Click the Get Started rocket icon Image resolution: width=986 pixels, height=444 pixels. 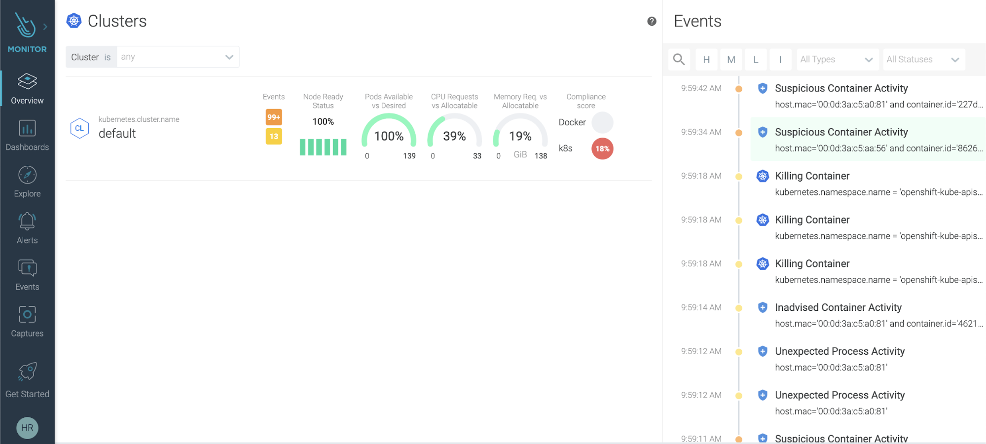click(x=27, y=371)
